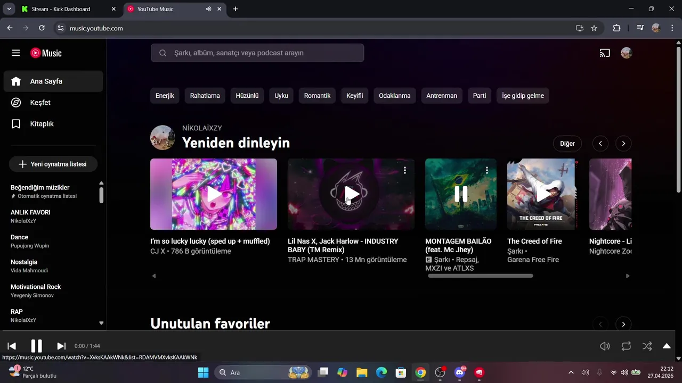Image resolution: width=682 pixels, height=383 pixels.
Task: Show previous items in Yeniden dinleyin carousel
Action: pyautogui.click(x=600, y=144)
